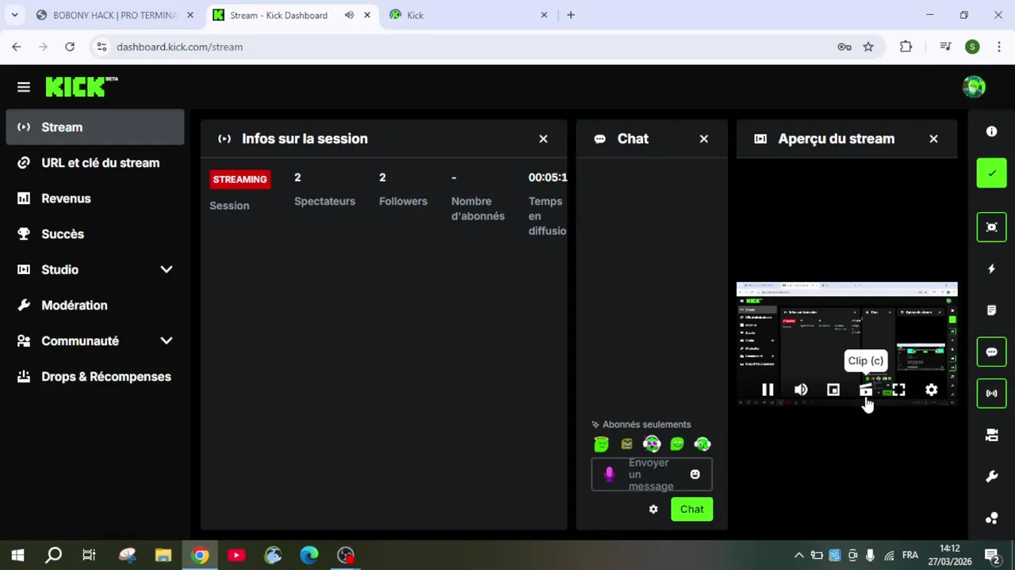This screenshot has width=1015, height=570.
Task: Click the Abonnés seulements label
Action: pos(646,424)
